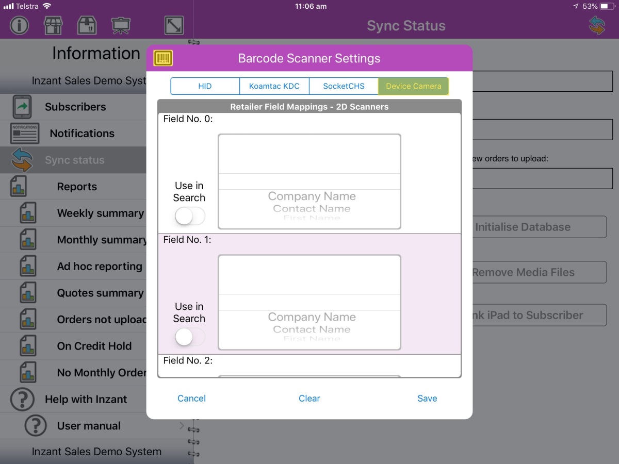The width and height of the screenshot is (619, 464).
Task: Click the Orders not uploaded report icon
Action: (28, 320)
